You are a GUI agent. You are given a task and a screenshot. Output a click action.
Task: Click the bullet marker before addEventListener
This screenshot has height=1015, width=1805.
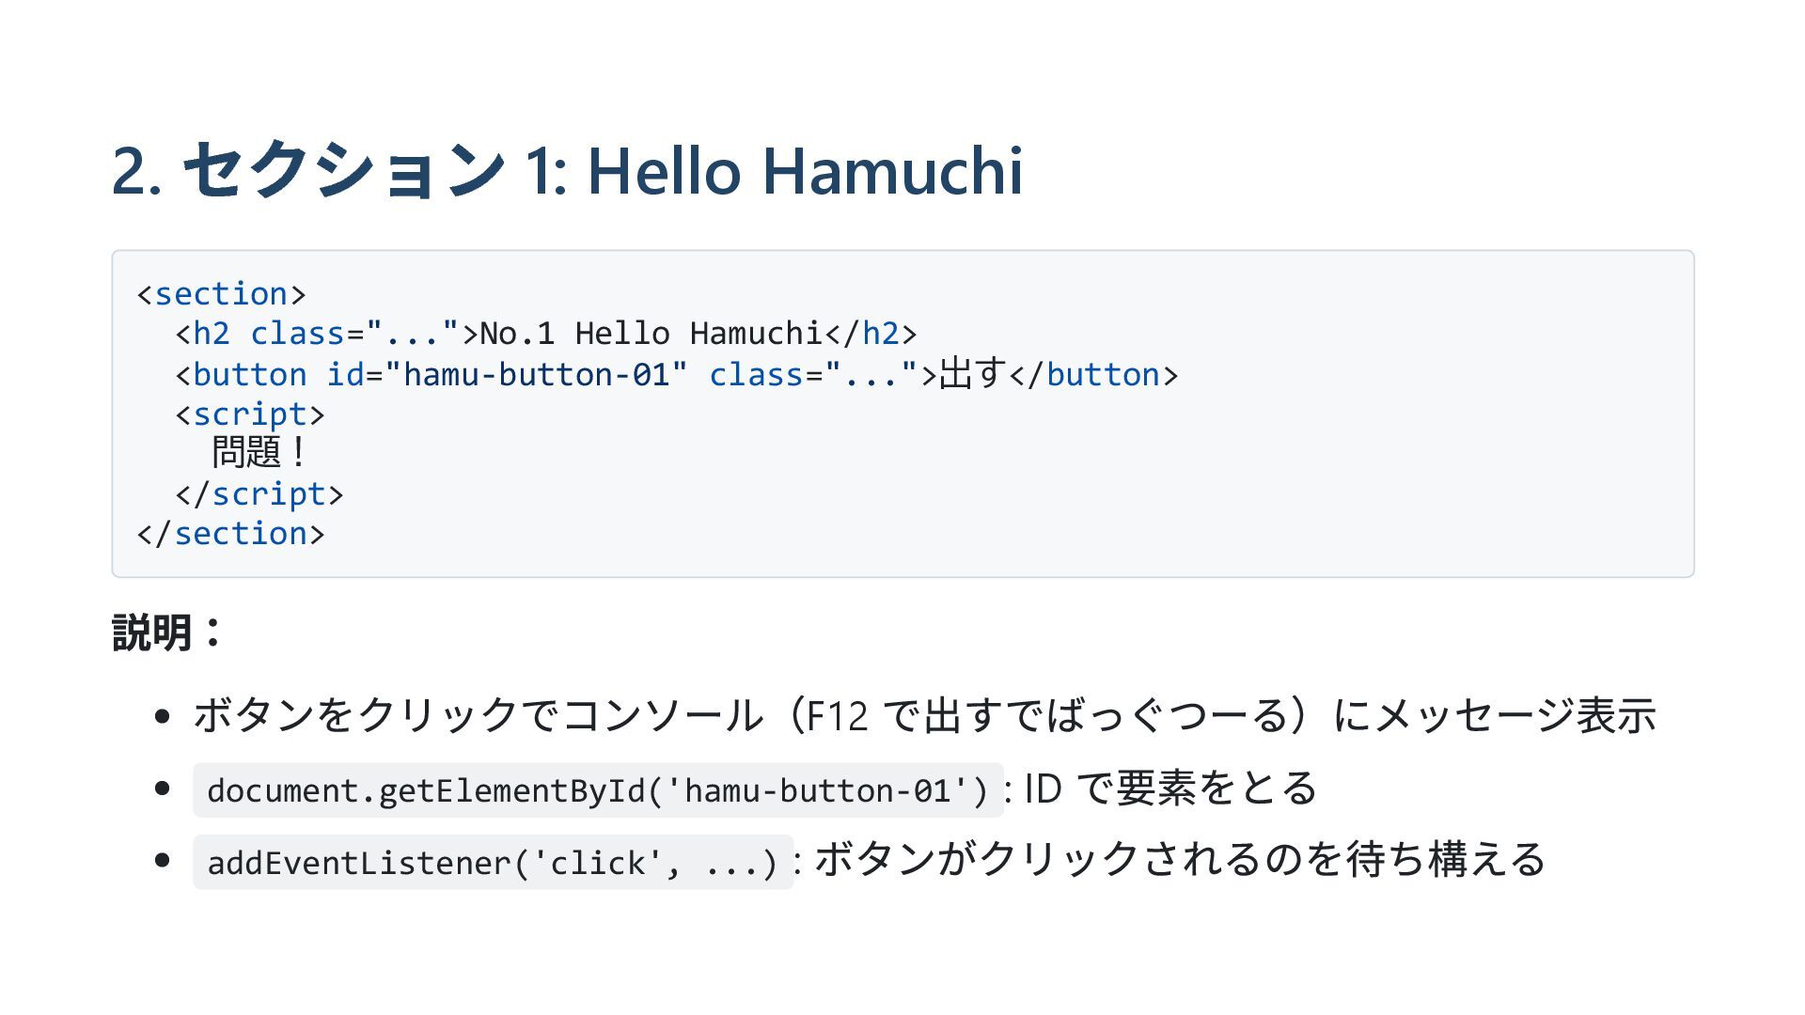[162, 860]
